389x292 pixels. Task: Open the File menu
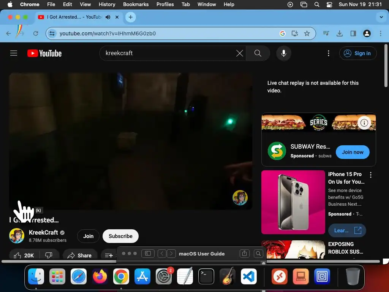[x=51, y=5]
